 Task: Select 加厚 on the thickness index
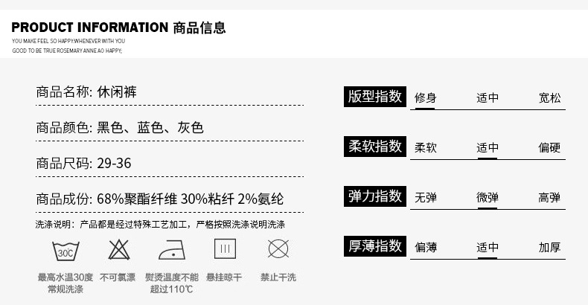[550, 248]
